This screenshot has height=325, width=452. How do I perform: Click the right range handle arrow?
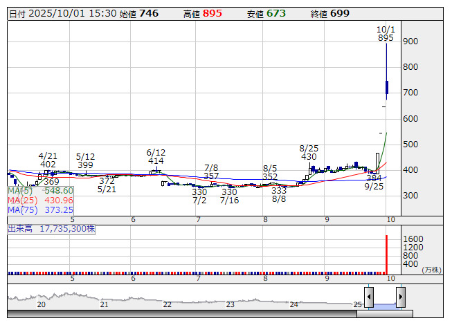(x=400, y=297)
